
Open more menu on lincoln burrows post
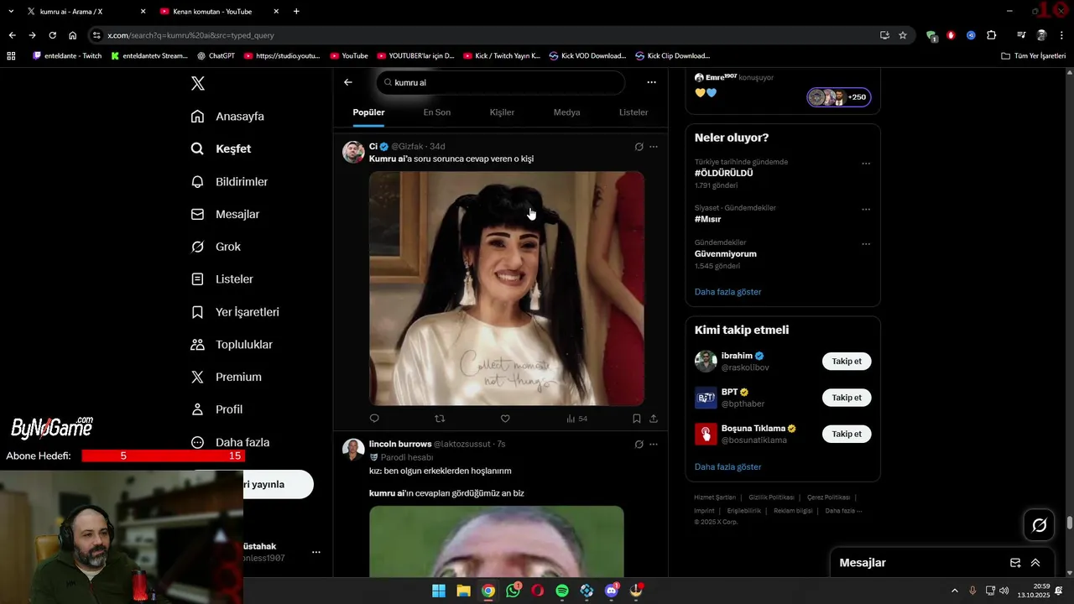point(654,445)
